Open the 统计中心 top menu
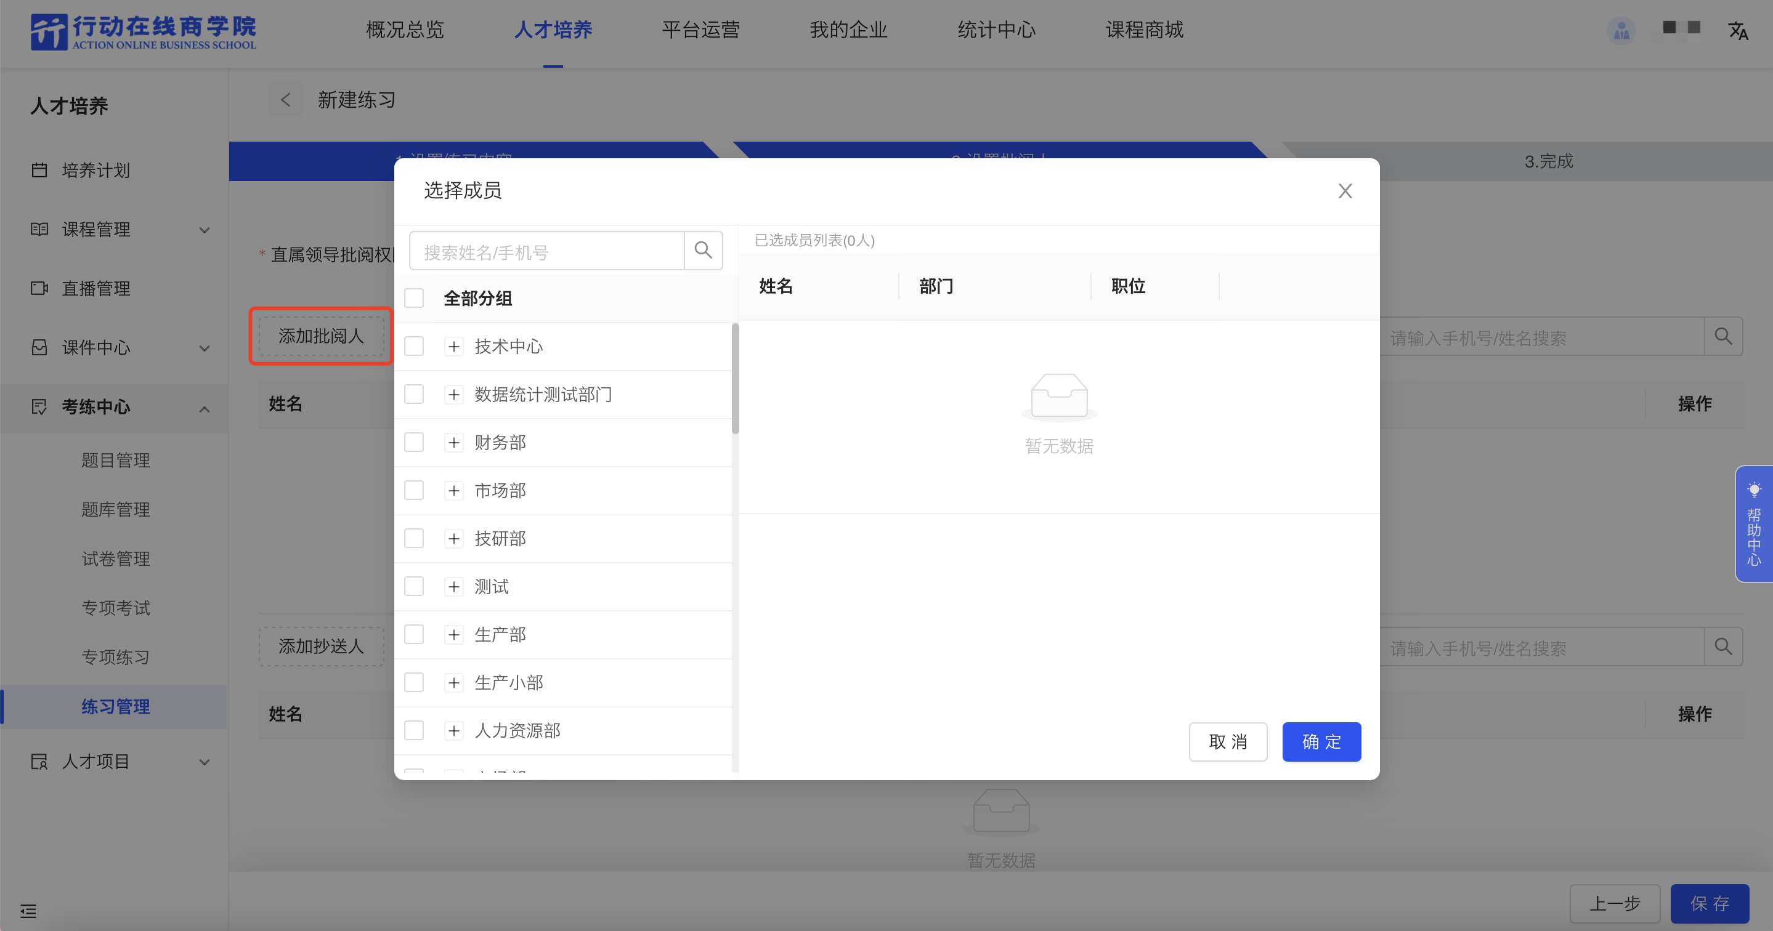The width and height of the screenshot is (1773, 931). [x=997, y=30]
